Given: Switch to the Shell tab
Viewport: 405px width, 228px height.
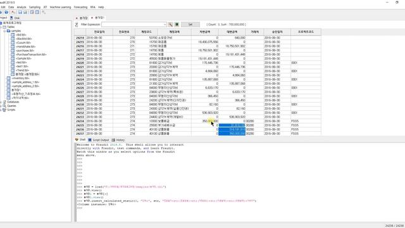Looking at the screenshot, I should 80,139.
